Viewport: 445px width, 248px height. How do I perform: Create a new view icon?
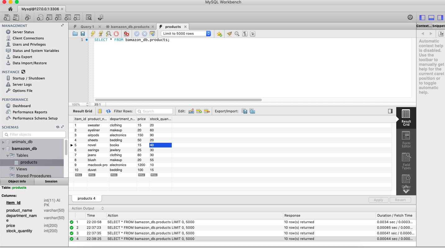58,17
